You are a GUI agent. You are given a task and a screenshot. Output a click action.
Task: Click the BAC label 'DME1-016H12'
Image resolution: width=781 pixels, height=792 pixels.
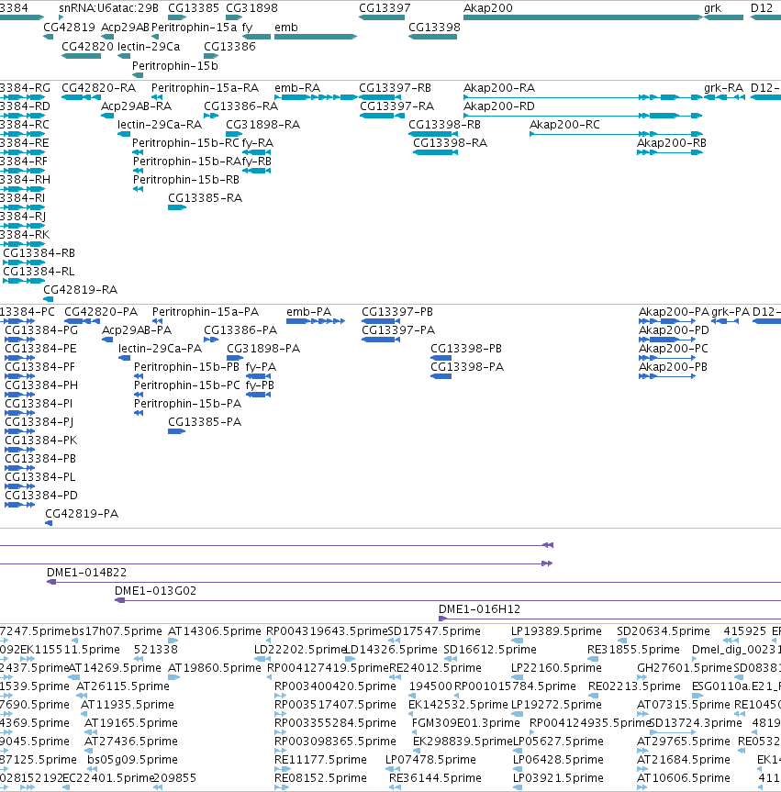(x=479, y=609)
